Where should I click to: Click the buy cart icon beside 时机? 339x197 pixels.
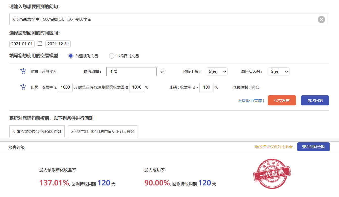(23, 71)
